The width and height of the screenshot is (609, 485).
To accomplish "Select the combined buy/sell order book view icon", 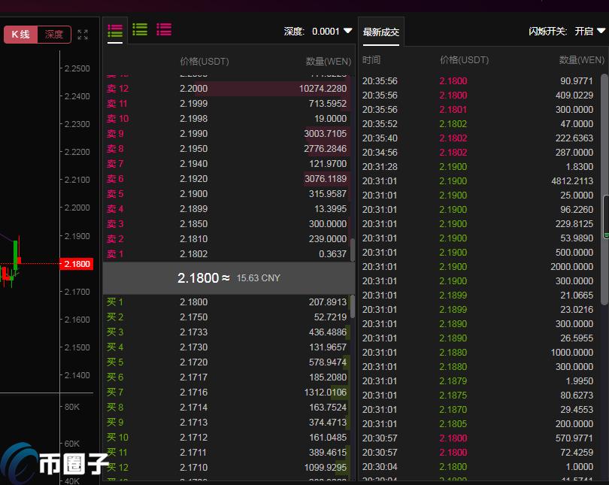I will (x=115, y=30).
